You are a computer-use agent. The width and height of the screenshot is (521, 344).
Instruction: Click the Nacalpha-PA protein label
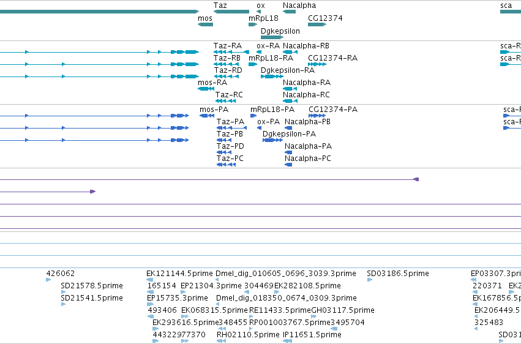(309, 146)
